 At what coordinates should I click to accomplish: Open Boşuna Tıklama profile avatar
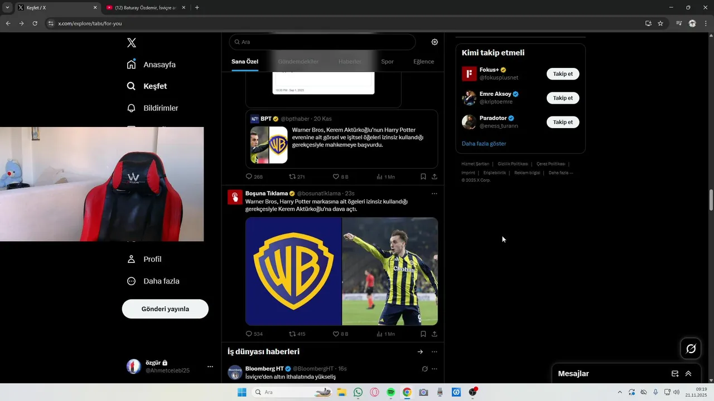point(235,197)
